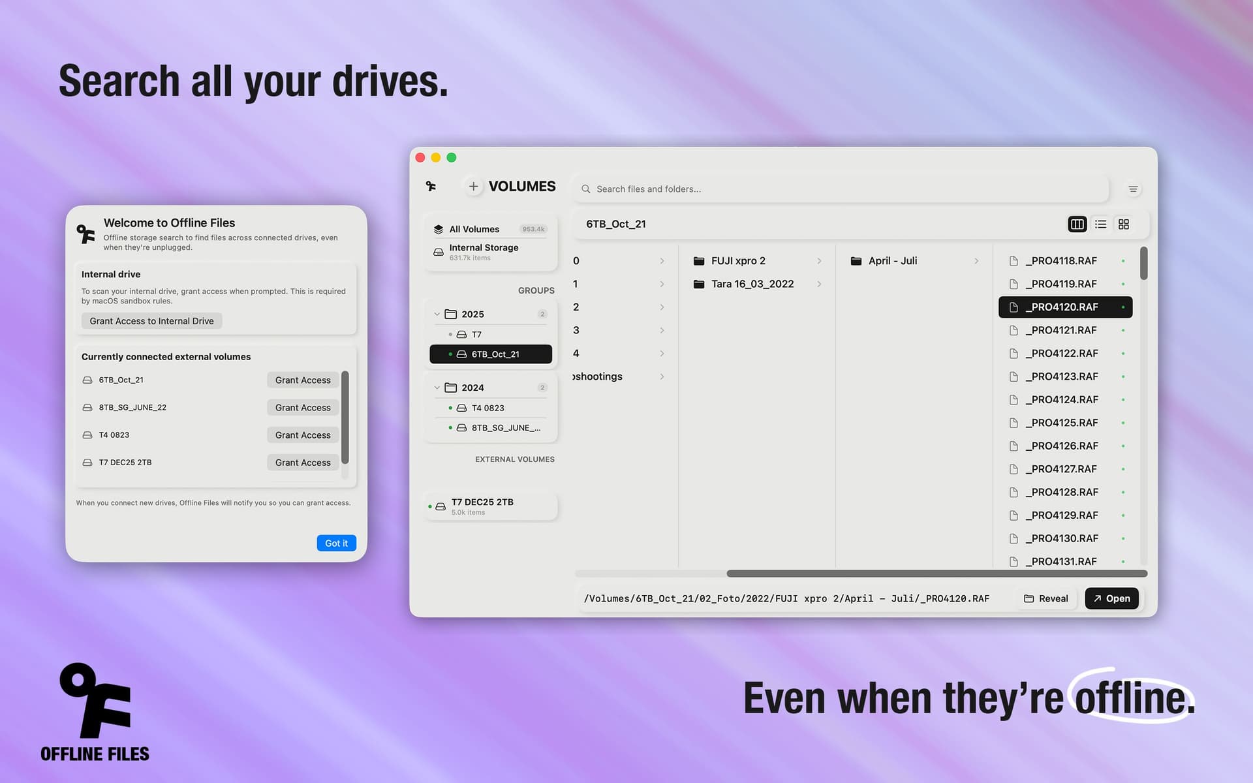The width and height of the screenshot is (1253, 783).
Task: Switch to the list view icon
Action: tap(1100, 224)
